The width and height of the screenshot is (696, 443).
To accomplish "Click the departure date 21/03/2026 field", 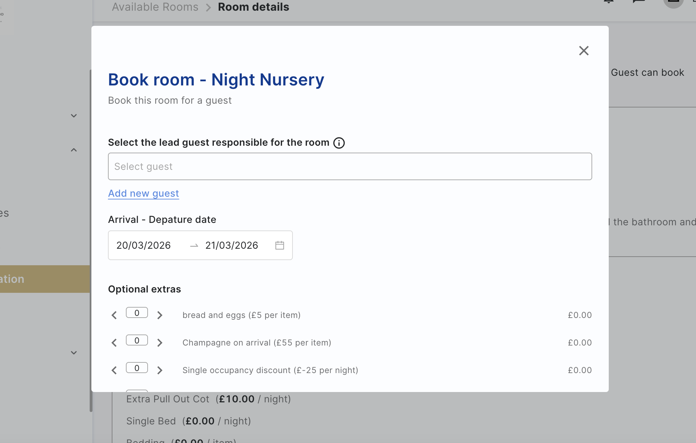I will click(232, 245).
